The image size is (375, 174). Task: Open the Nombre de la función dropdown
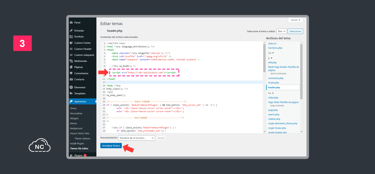(x=136, y=138)
